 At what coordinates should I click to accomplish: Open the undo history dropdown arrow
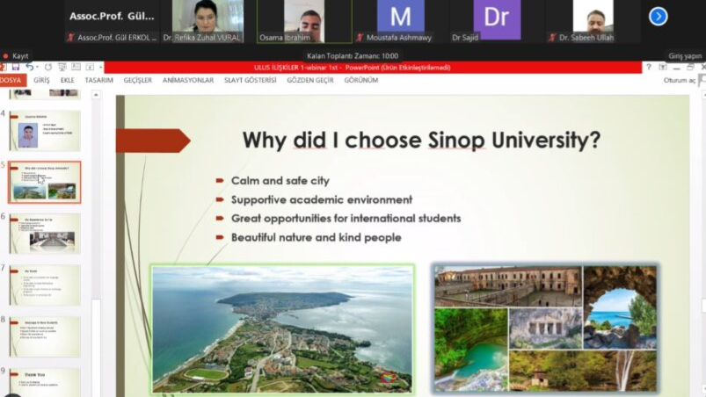[x=38, y=68]
